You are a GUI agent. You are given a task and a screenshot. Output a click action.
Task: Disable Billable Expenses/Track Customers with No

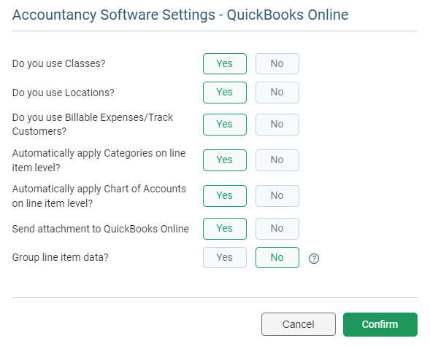pyautogui.click(x=277, y=125)
